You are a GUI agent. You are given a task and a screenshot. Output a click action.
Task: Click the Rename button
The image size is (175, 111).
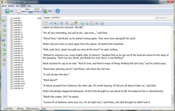coord(160,18)
